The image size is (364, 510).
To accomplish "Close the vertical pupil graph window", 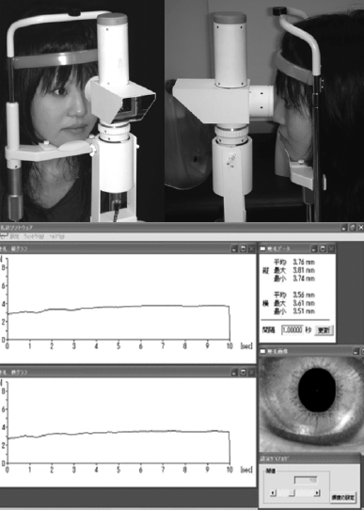I will [x=251, y=249].
